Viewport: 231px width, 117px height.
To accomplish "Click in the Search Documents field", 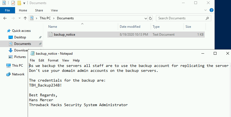I will (181, 18).
